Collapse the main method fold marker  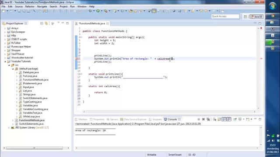(x=81, y=37)
